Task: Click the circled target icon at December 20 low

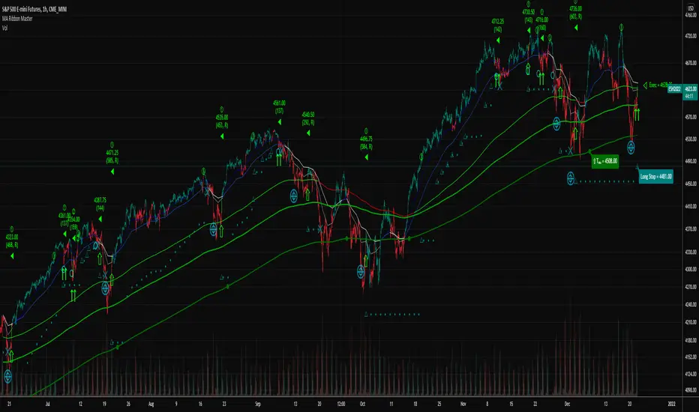Action: tap(631, 147)
